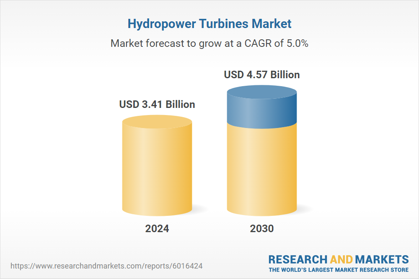Screen dimensions: 419x279
Task: Click the Hydropower Turbines Market title
Action: click(x=209, y=24)
